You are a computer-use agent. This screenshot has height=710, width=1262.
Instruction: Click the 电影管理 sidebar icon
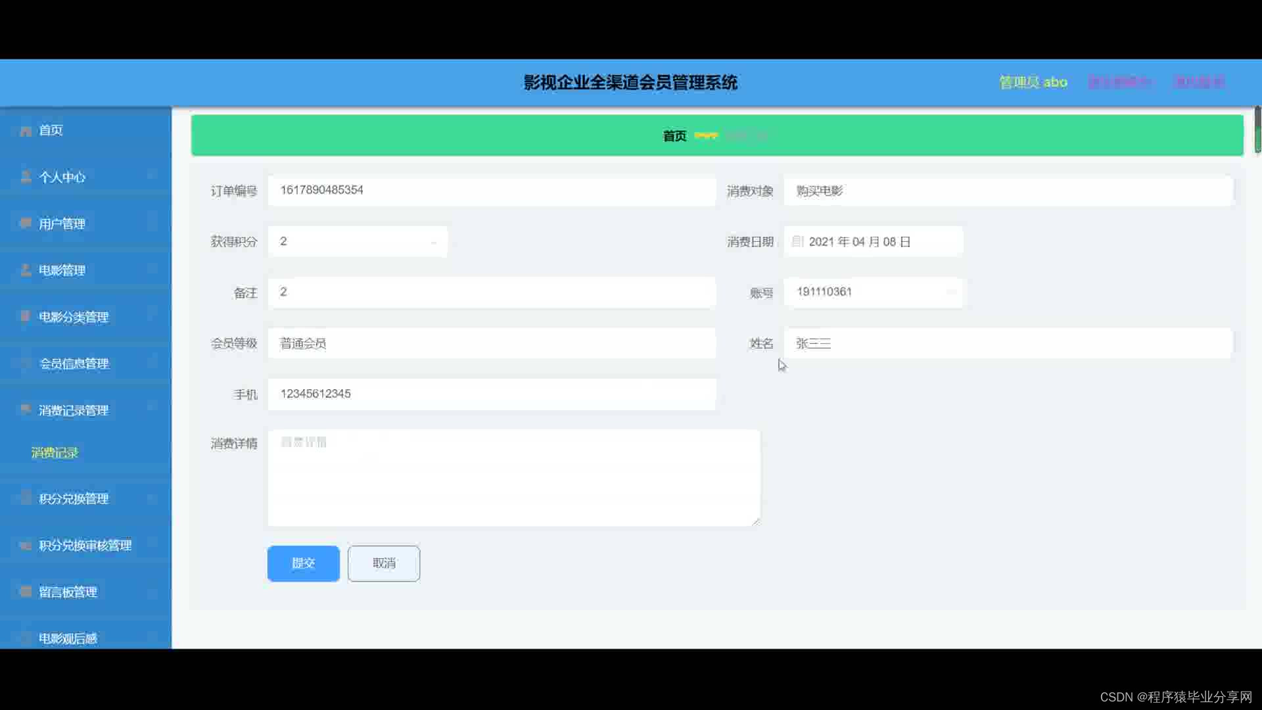point(26,270)
